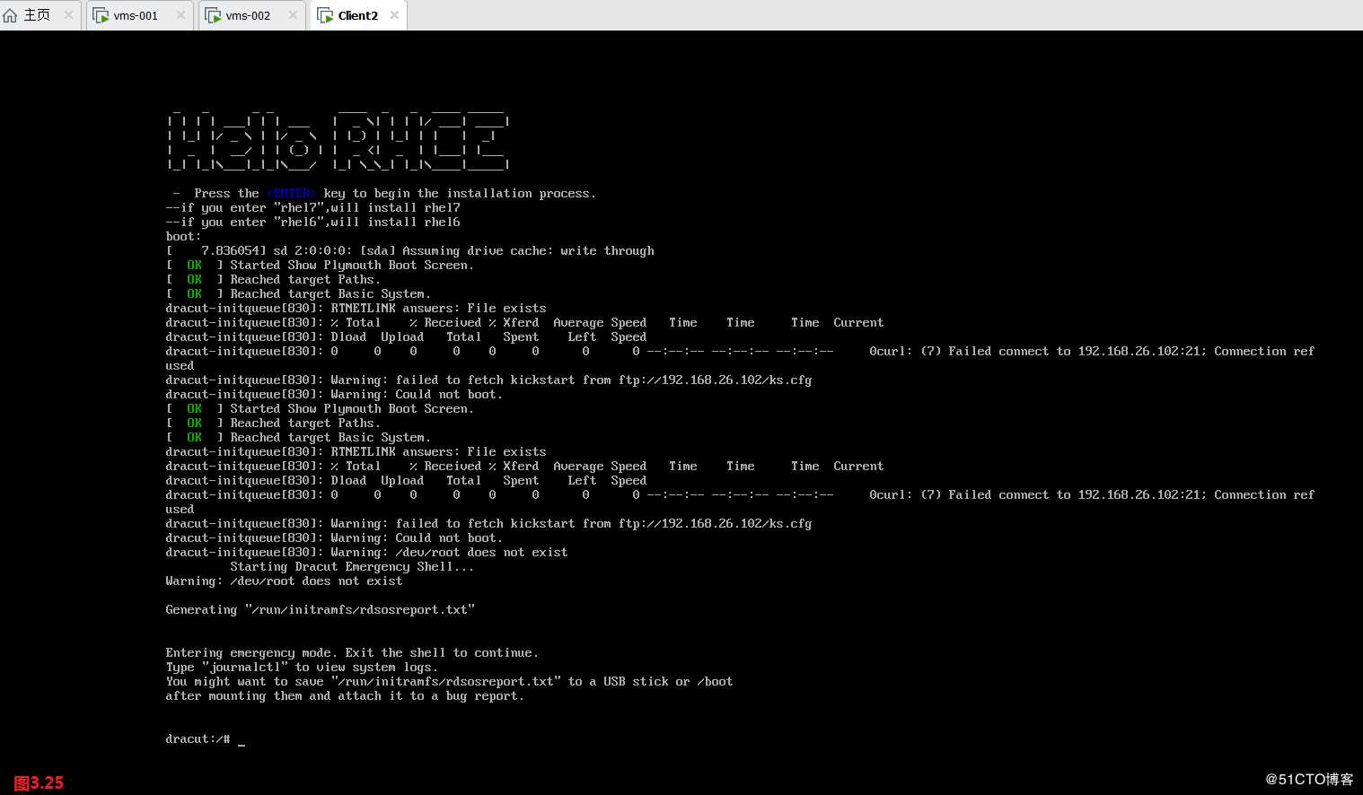The width and height of the screenshot is (1363, 795).
Task: Click the 'Starting Dracut Emergency Shell...' line
Action: click(x=352, y=567)
